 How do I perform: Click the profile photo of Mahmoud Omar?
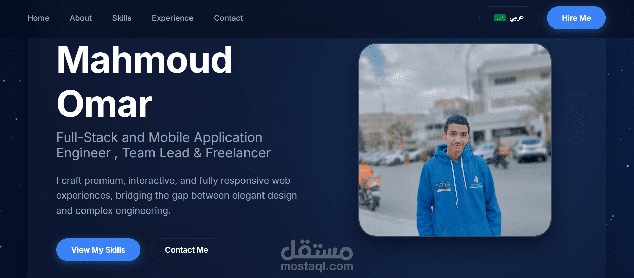click(455, 140)
